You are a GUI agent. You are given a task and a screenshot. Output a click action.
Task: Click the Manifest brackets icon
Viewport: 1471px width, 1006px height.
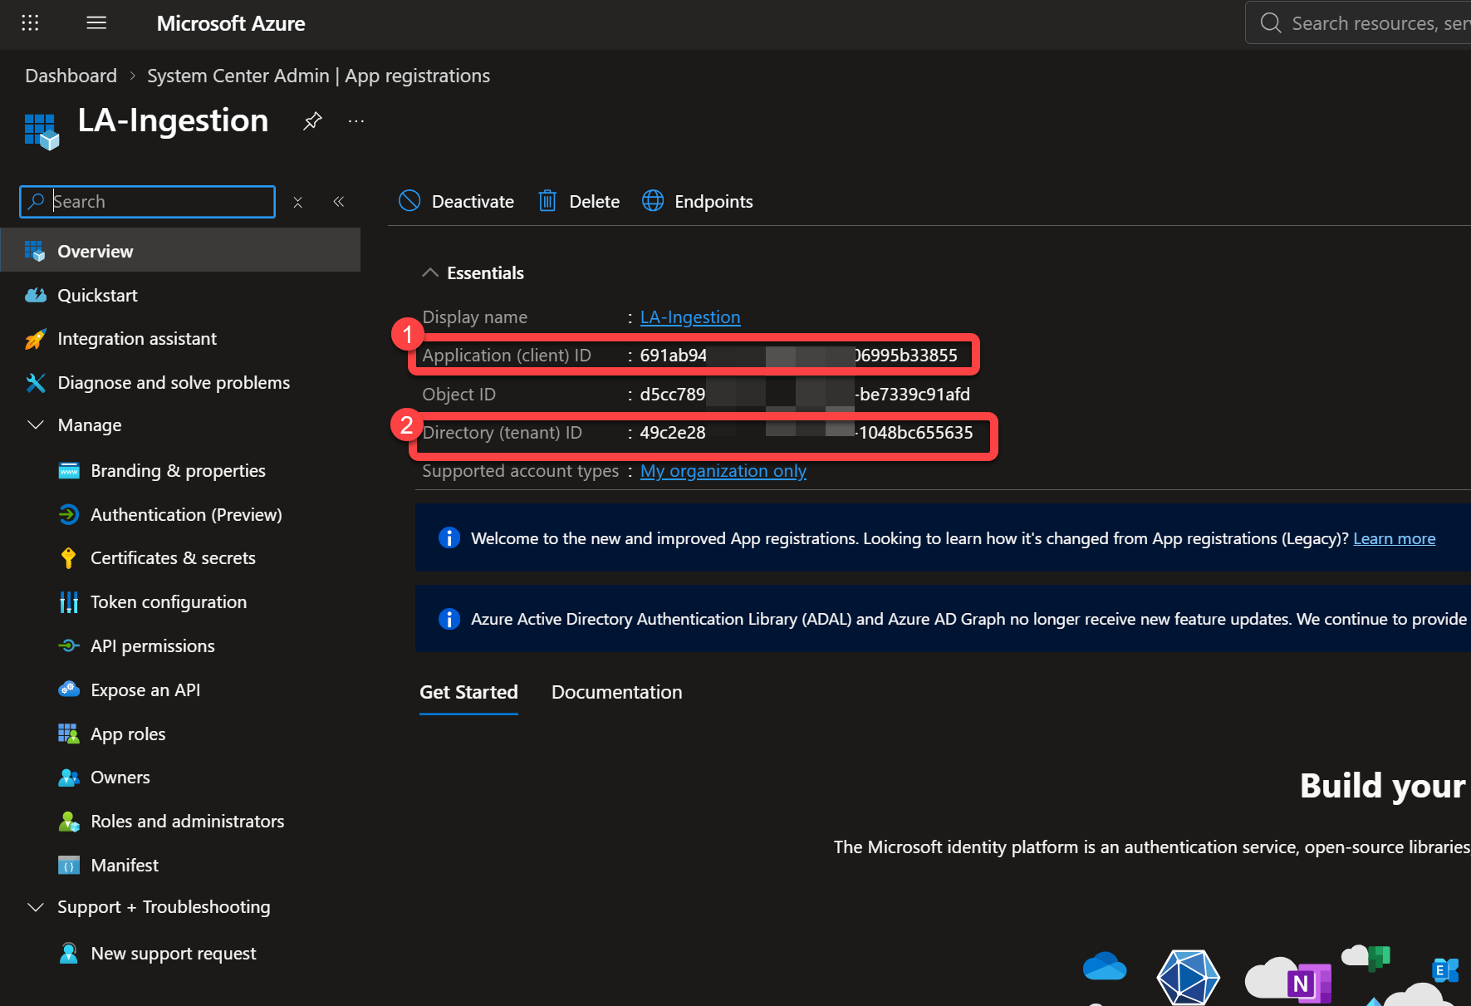pos(69,866)
